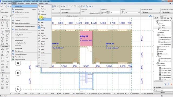Click the Layout Book icon in Navigator
The height and width of the screenshot is (97, 173).
coord(168,18)
